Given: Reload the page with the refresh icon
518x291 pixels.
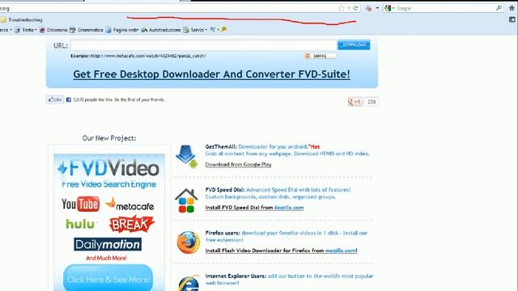Looking at the screenshot, I should (x=355, y=8).
